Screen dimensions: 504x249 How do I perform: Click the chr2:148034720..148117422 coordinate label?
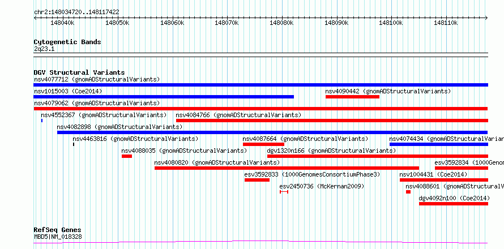pos(76,12)
